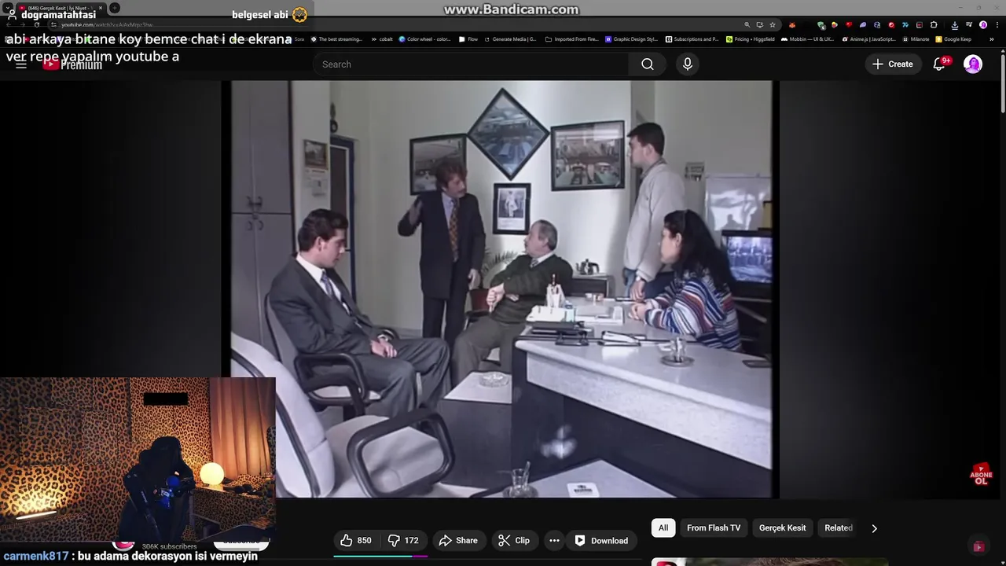Image resolution: width=1006 pixels, height=566 pixels.
Task: Click the YouTube Premium logo
Action: tap(72, 64)
